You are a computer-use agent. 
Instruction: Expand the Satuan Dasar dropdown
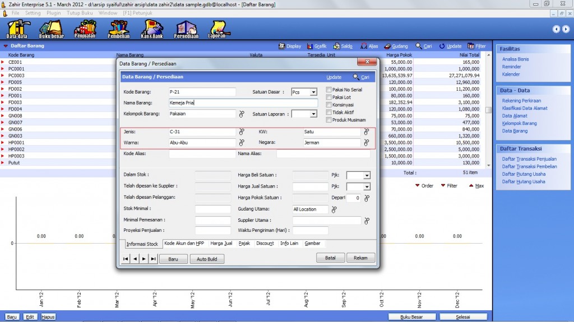(x=313, y=92)
